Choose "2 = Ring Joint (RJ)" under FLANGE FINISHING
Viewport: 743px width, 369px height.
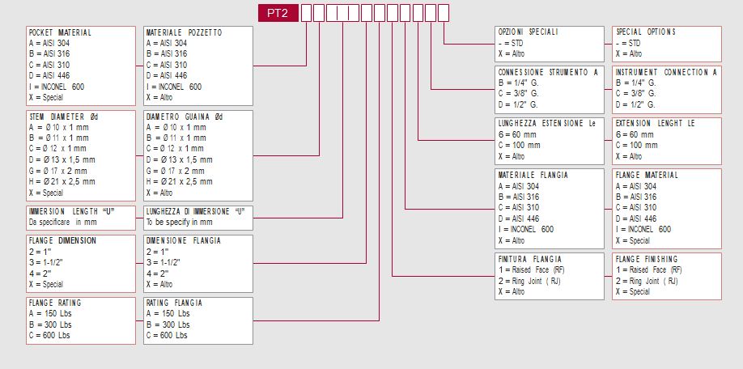click(x=647, y=281)
